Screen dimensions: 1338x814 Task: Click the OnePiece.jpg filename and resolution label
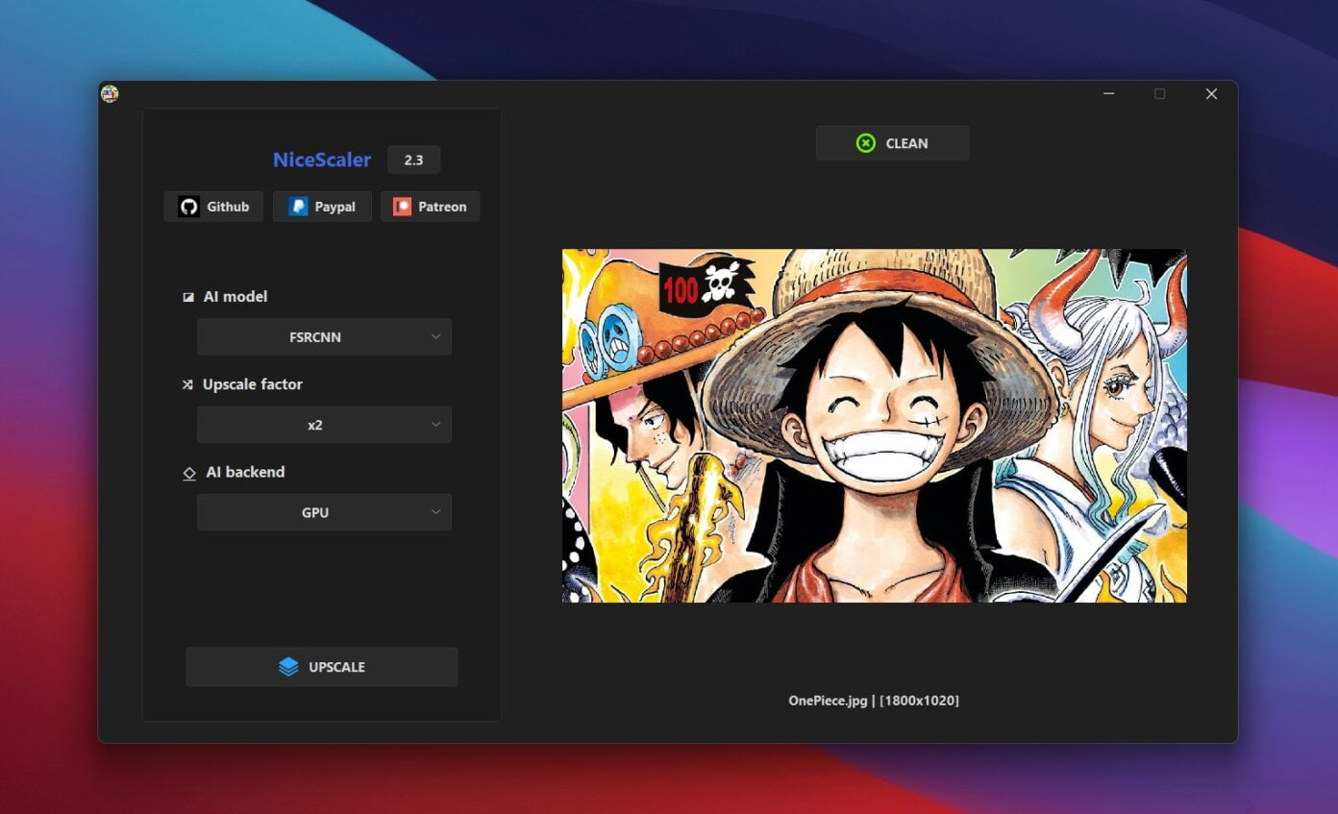point(873,701)
